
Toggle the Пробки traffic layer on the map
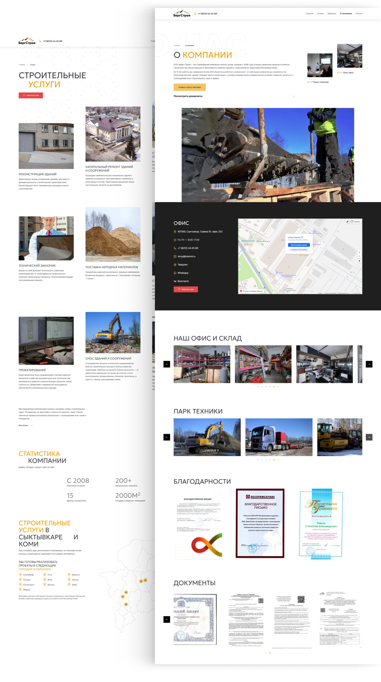(x=355, y=222)
